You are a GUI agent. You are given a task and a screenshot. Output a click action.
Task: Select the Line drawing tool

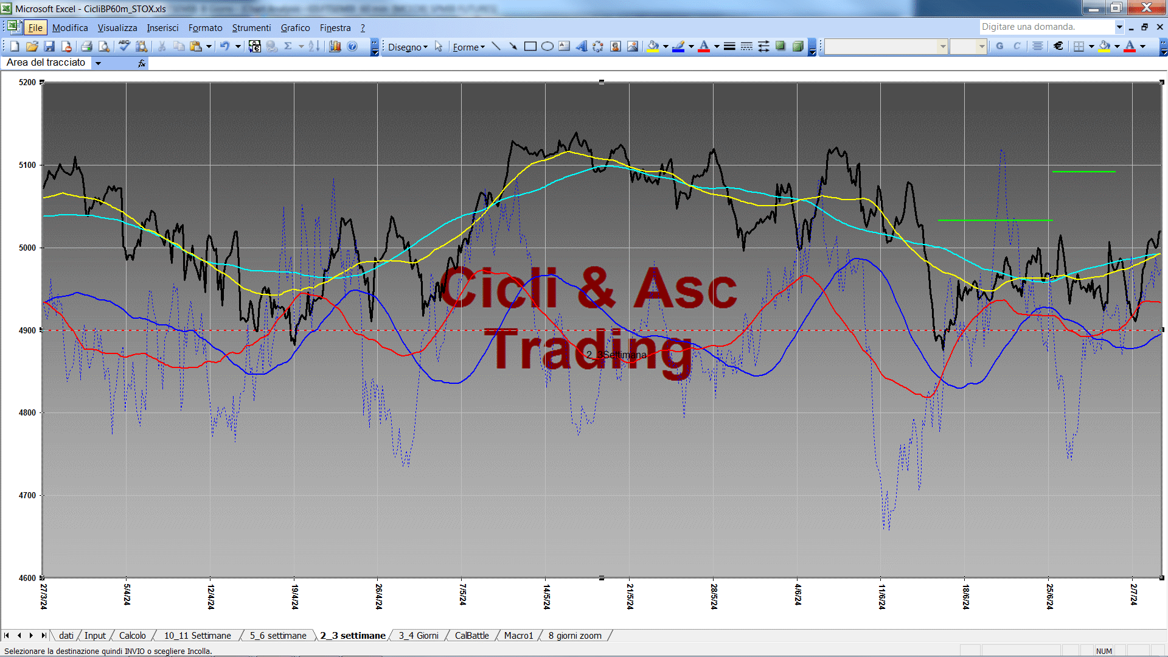pos(496,47)
